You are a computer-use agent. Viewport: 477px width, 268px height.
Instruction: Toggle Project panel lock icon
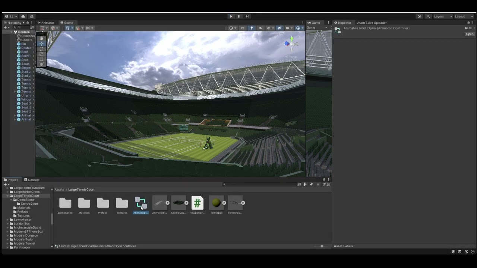(324, 180)
